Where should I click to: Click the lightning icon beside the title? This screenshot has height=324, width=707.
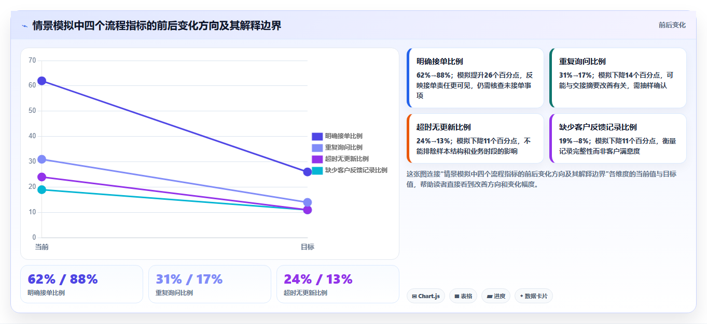(x=24, y=26)
